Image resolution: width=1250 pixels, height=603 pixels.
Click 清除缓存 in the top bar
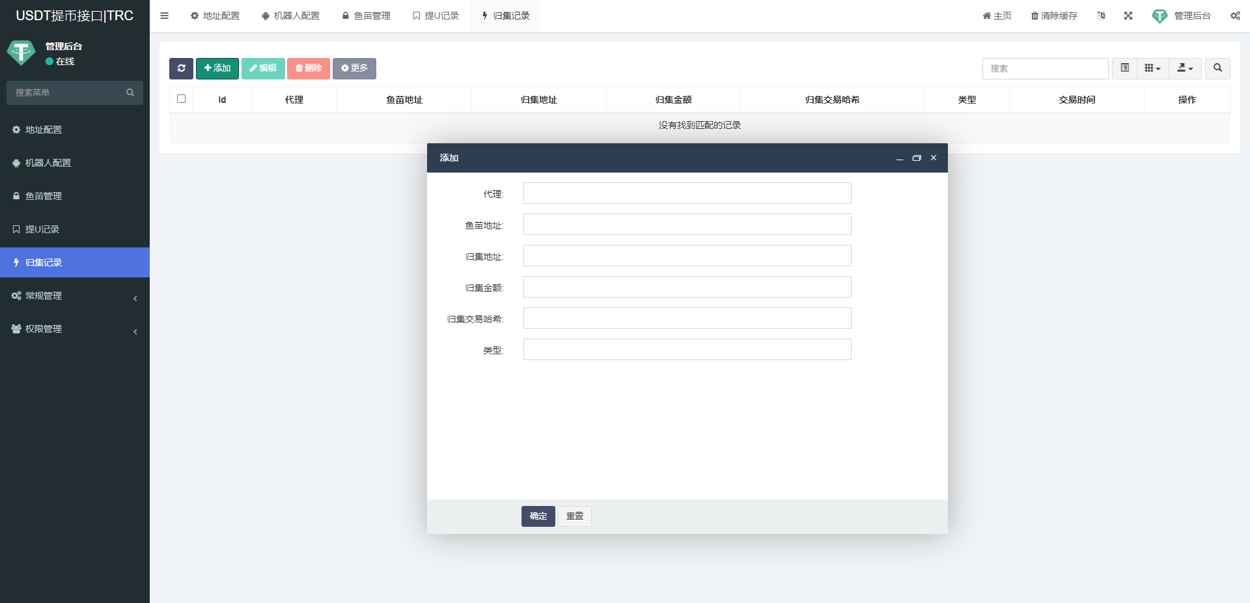pos(1054,16)
